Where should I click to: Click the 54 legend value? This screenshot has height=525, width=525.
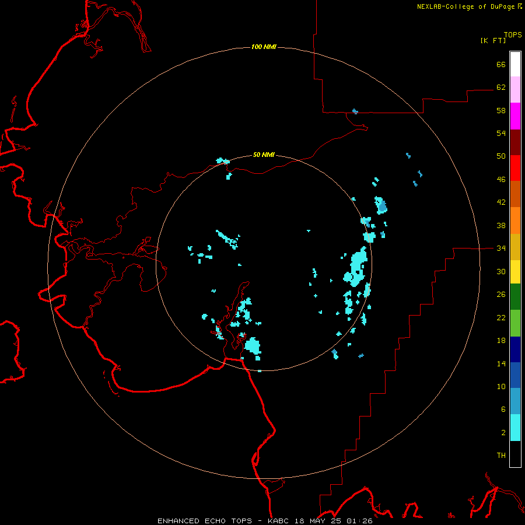[501, 133]
